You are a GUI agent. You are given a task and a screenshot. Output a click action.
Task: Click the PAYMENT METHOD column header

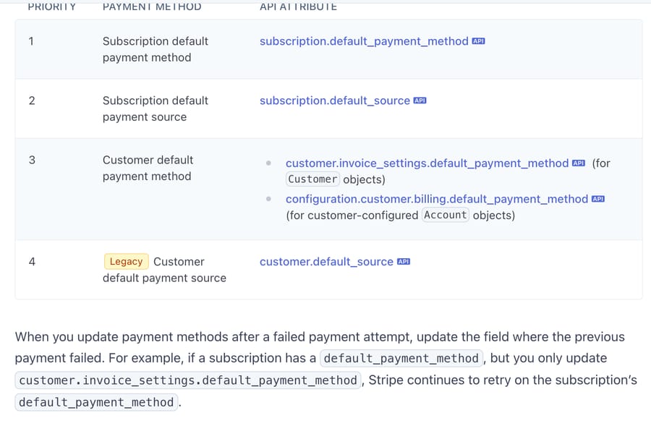pyautogui.click(x=152, y=7)
